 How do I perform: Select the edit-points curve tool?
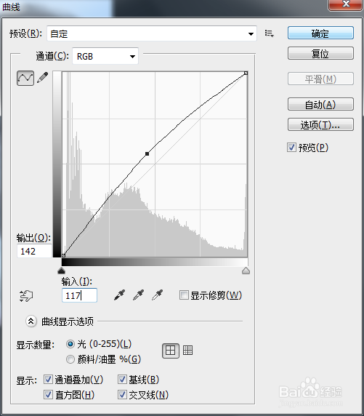pos(25,78)
